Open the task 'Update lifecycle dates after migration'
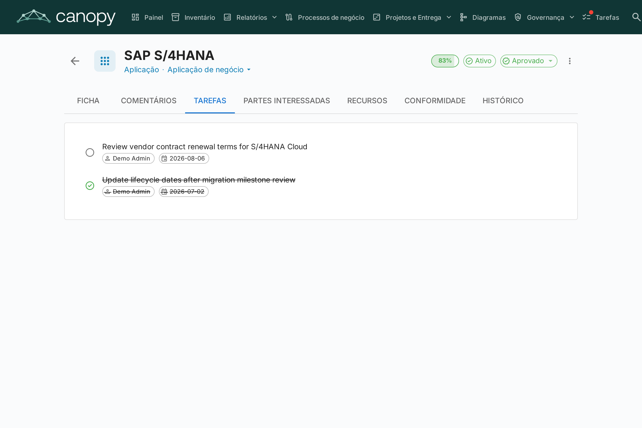 pyautogui.click(x=199, y=180)
